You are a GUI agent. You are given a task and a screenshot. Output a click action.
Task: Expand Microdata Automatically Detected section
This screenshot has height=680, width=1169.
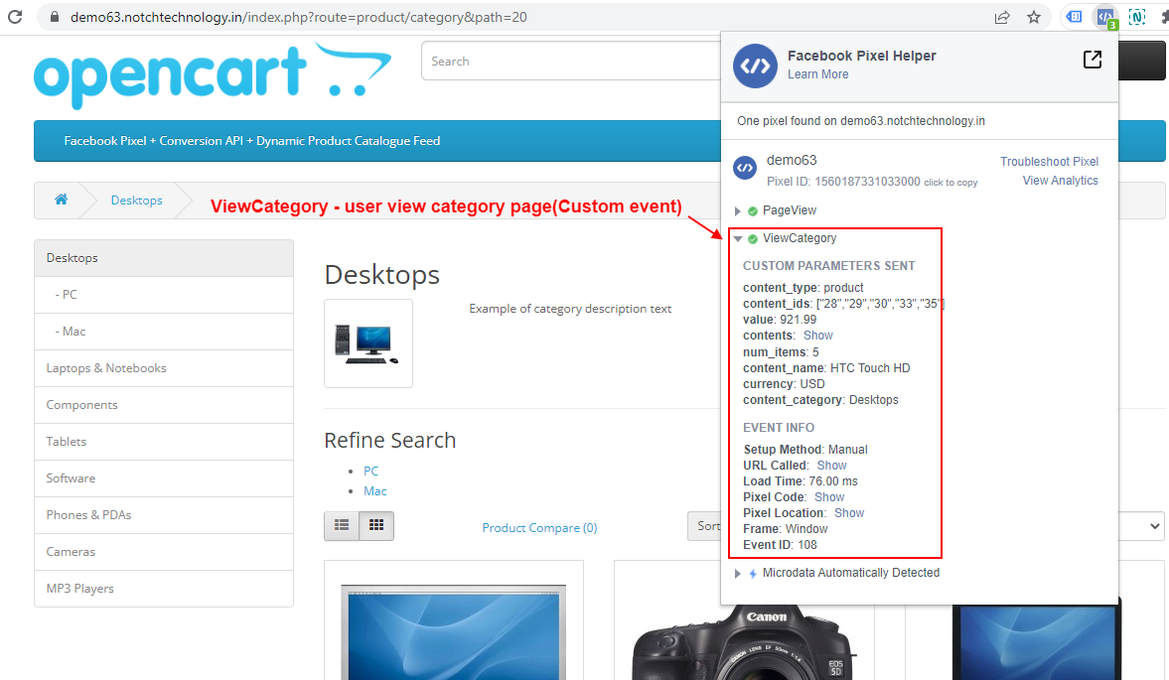pos(737,573)
